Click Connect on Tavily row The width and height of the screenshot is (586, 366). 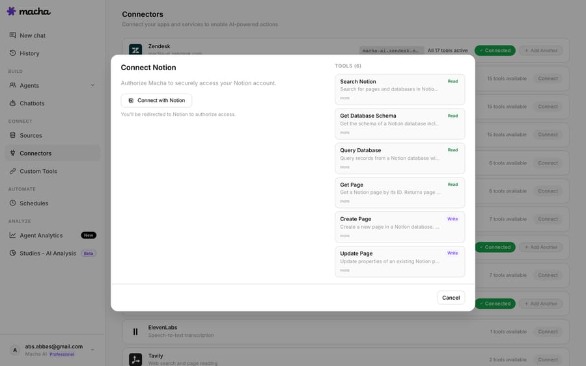[548, 359]
